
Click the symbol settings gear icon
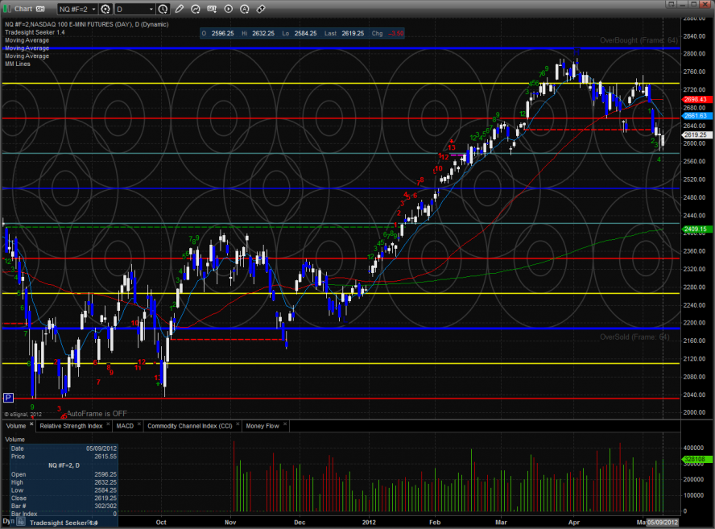(x=105, y=10)
